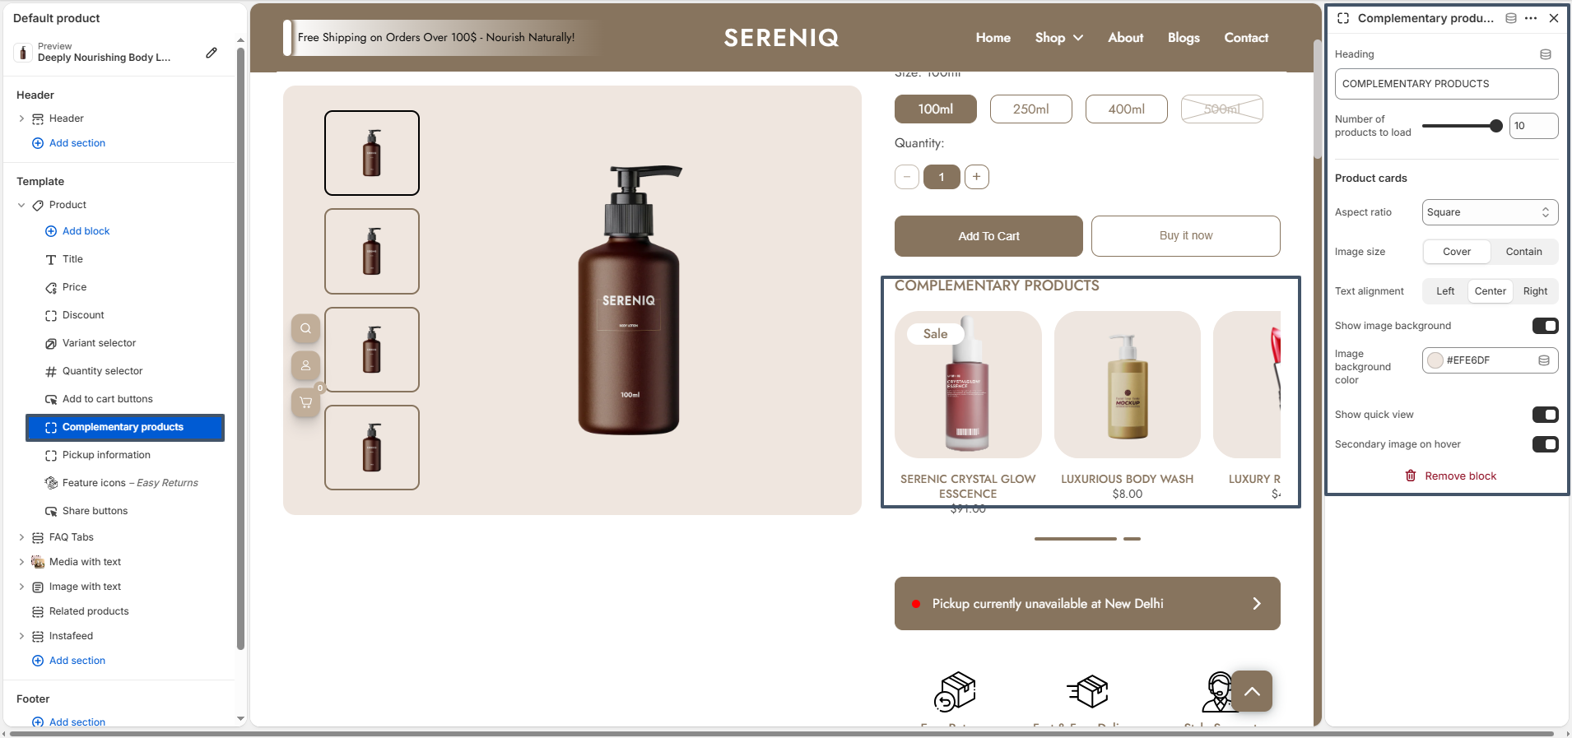Screen dimensions: 1572x738
Task: Set text alignment to Left
Action: click(x=1445, y=291)
